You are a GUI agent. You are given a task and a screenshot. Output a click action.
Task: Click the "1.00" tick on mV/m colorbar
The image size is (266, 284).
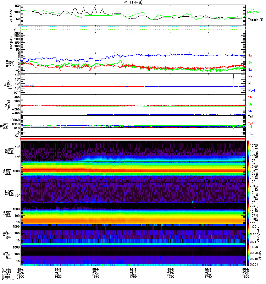(253, 226)
